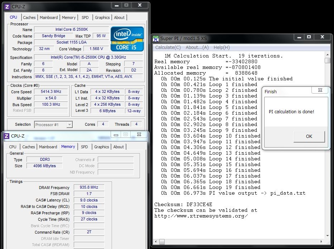Switch to the Graphics tab in bottom window

[101, 146]
